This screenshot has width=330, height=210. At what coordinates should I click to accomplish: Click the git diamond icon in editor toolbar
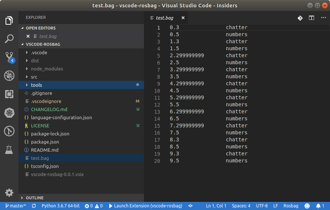pyautogui.click(x=300, y=18)
